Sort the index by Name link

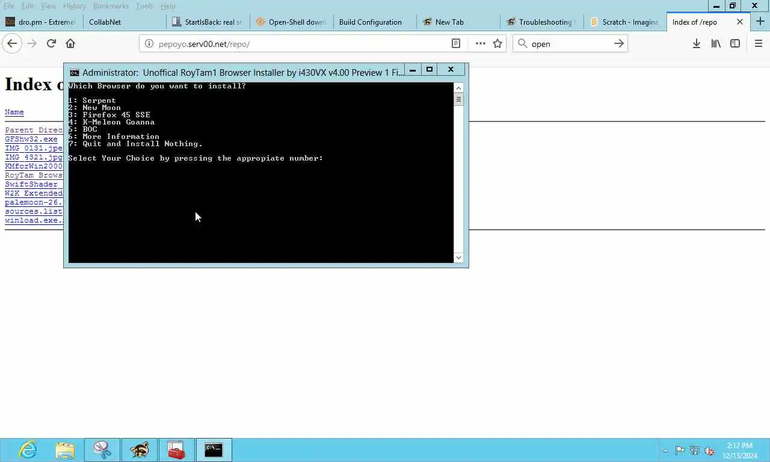(x=14, y=112)
